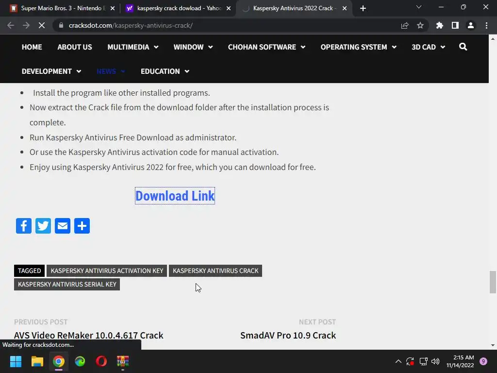Click the padlock site info icon
The width and height of the screenshot is (497, 373).
tap(61, 25)
